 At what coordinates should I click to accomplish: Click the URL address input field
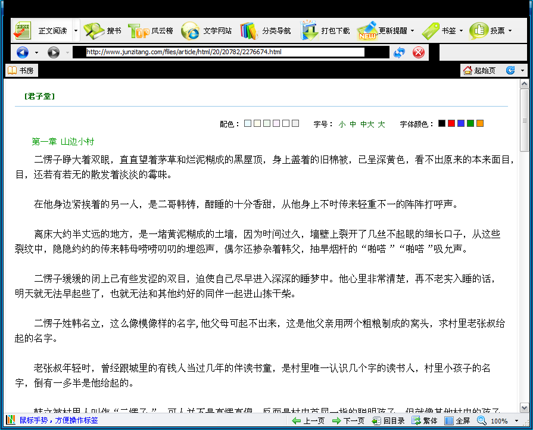point(225,52)
